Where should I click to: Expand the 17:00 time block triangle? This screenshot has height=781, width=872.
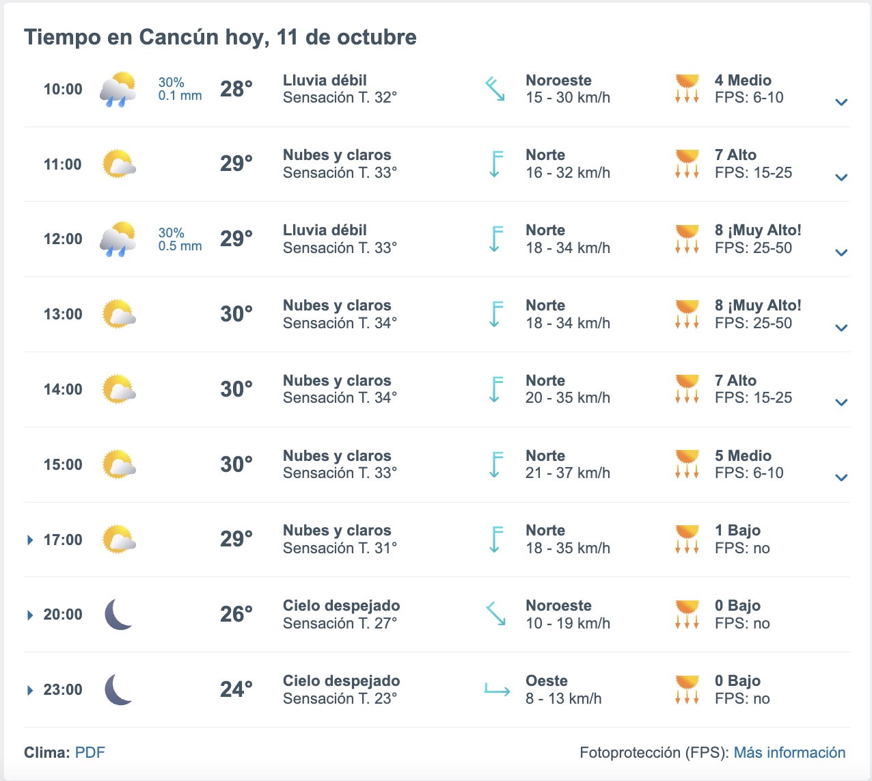click(x=30, y=540)
